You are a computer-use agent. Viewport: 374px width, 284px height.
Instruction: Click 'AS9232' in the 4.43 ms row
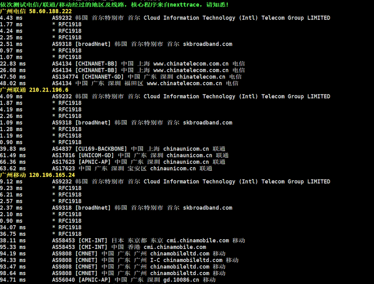pos(62,18)
